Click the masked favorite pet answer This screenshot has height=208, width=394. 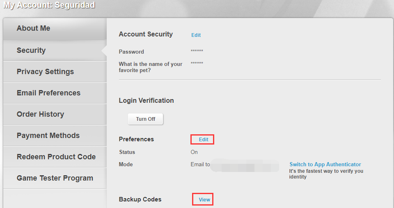tap(197, 63)
